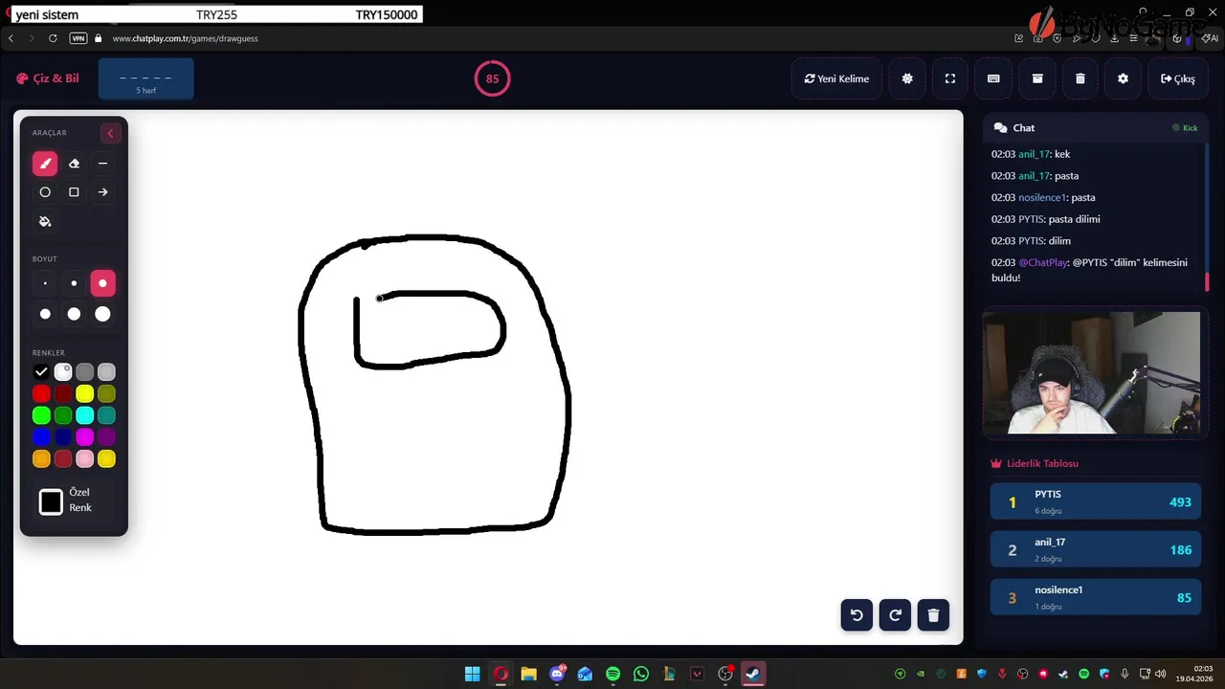Redo the drawing stroke
Image resolution: width=1225 pixels, height=689 pixels.
(895, 615)
